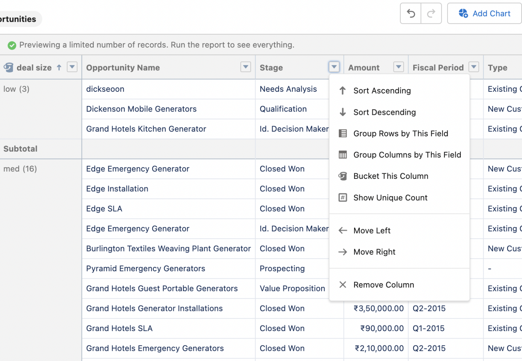The image size is (522, 361).
Task: Open the Dickenson Mobile Generators opportunity link
Action: (x=141, y=109)
